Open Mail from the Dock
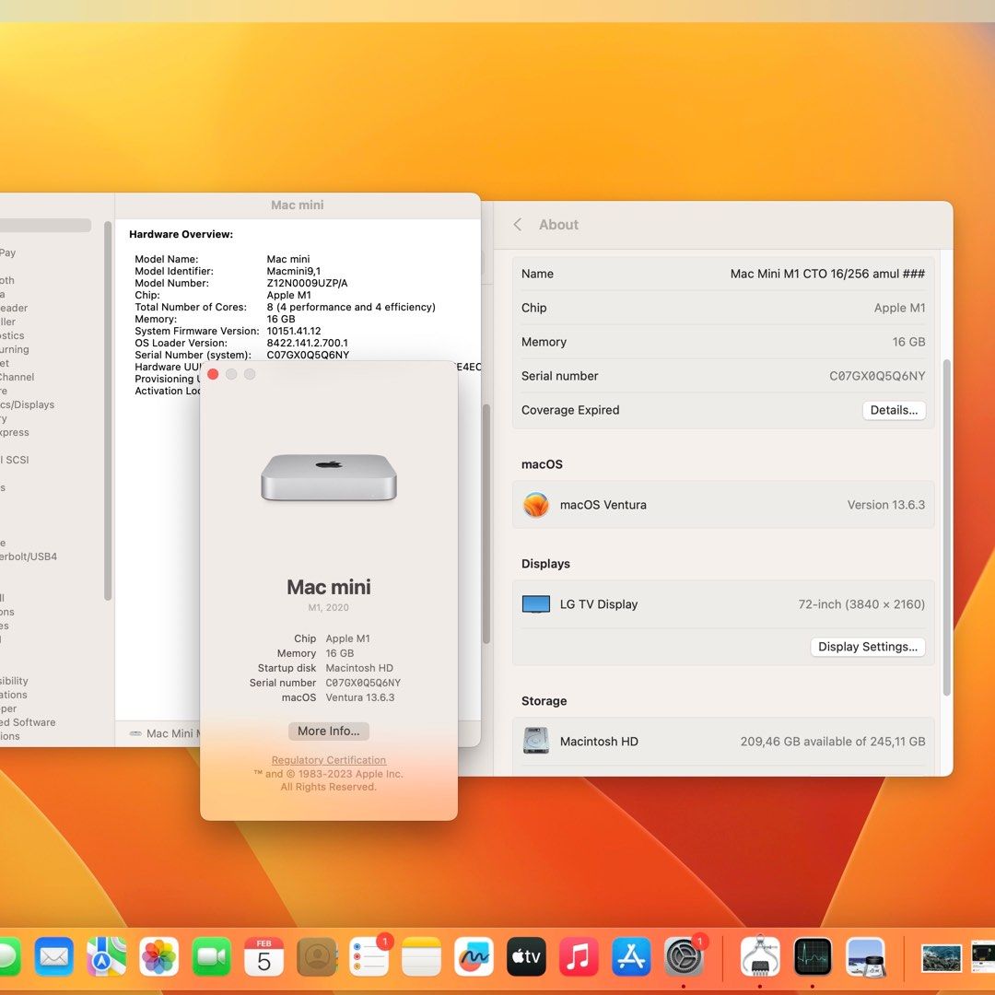Image resolution: width=995 pixels, height=995 pixels. (x=53, y=956)
